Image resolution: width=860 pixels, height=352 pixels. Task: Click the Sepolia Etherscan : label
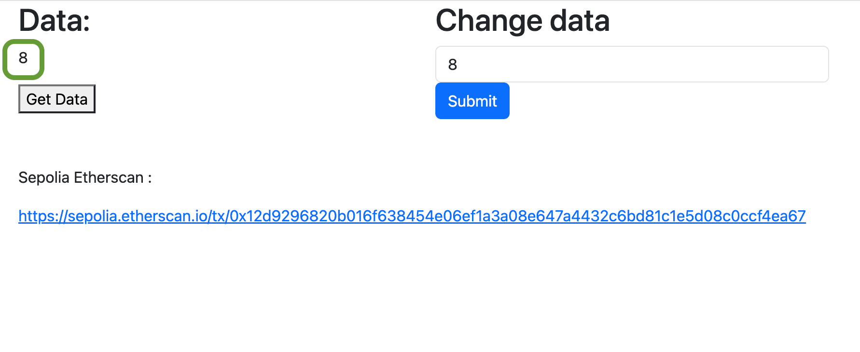pos(85,177)
